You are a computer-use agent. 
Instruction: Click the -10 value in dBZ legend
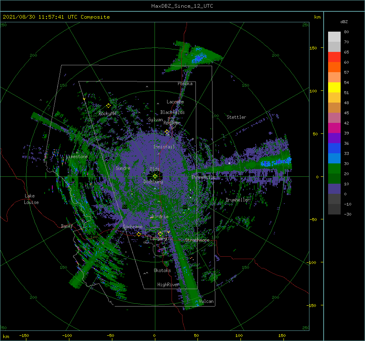(348, 204)
